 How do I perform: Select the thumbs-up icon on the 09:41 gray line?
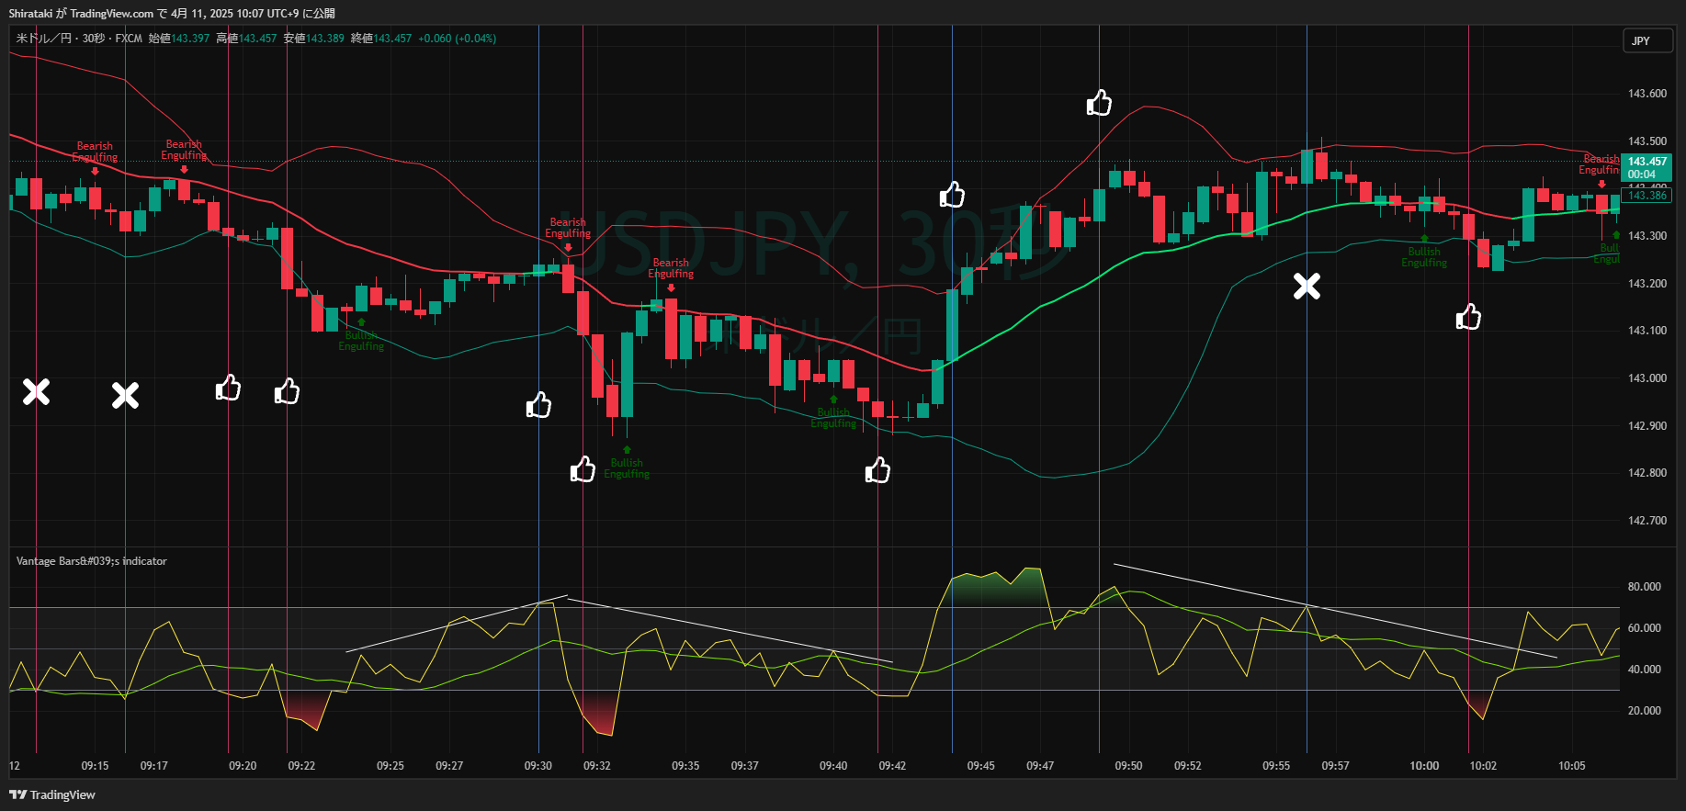click(x=877, y=470)
